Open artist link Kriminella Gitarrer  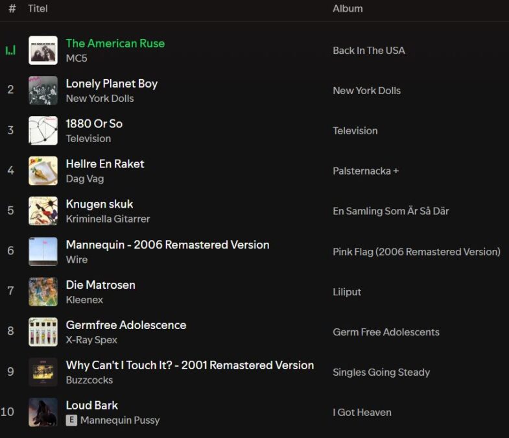coord(108,219)
